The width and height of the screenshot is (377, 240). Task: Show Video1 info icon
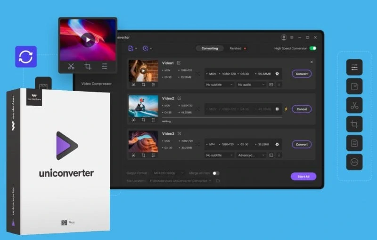(279, 85)
